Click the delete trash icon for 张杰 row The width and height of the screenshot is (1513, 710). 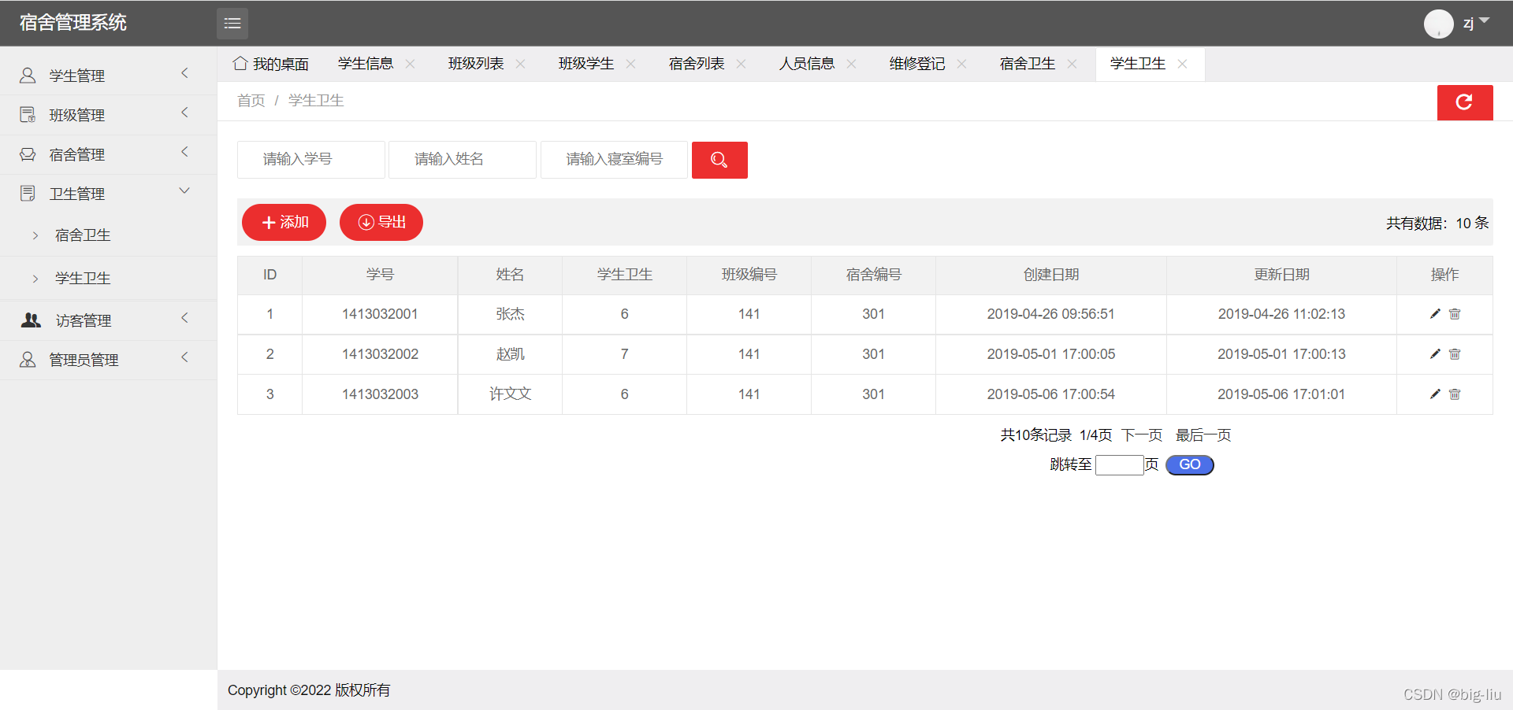(1455, 314)
